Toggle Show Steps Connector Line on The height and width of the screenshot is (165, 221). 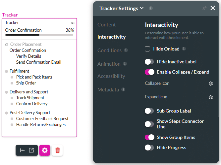[149, 124]
